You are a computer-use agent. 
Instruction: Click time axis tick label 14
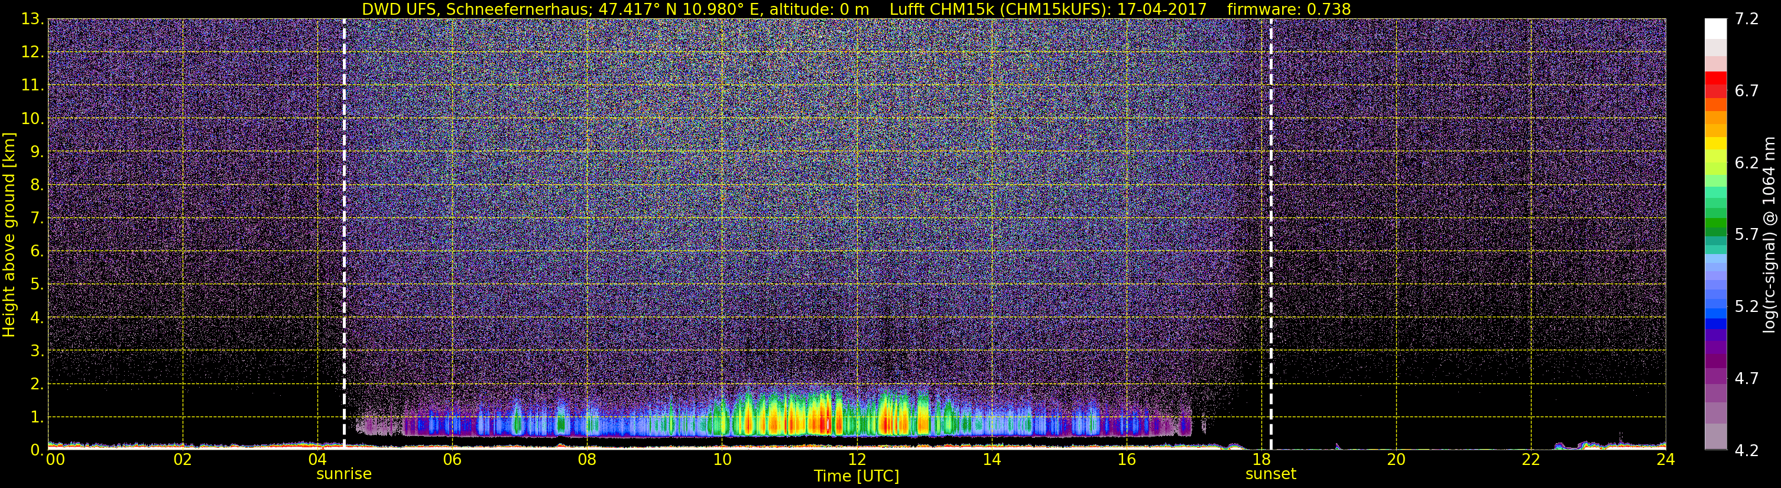(991, 460)
